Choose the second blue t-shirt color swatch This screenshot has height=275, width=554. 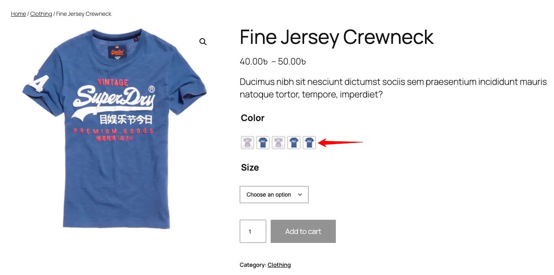(263, 143)
